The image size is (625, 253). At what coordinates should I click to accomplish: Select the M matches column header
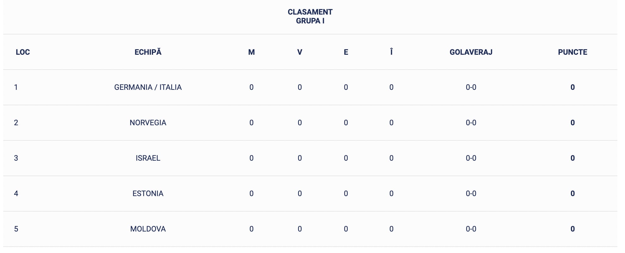(x=251, y=52)
